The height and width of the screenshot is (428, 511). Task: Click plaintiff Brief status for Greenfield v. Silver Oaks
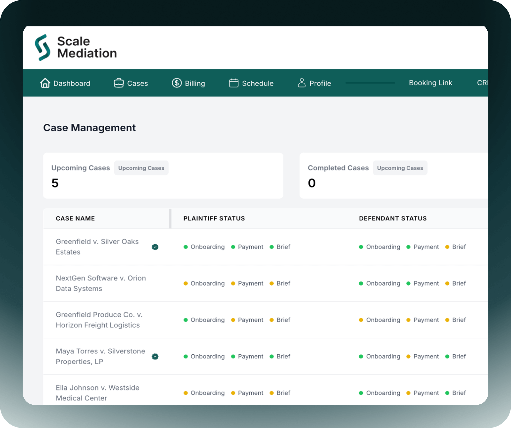pyautogui.click(x=283, y=247)
